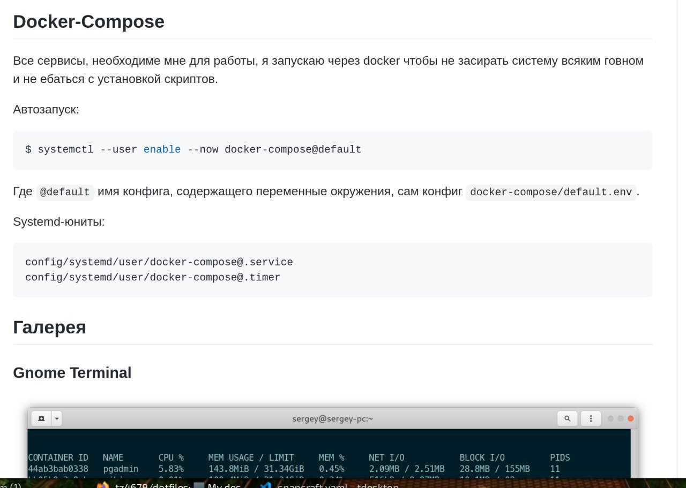The height and width of the screenshot is (488, 686).
Task: Click the "BLOCK I/O" column header in terminal
Action: (x=482, y=457)
